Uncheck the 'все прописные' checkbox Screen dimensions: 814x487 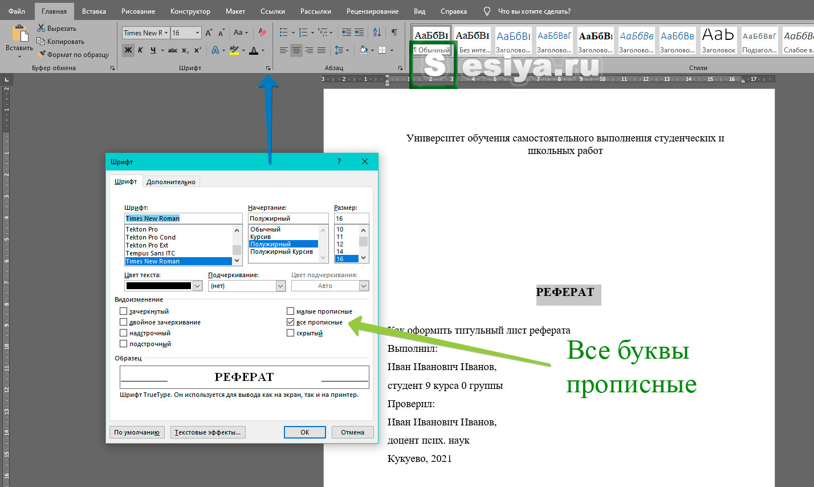pyautogui.click(x=291, y=322)
